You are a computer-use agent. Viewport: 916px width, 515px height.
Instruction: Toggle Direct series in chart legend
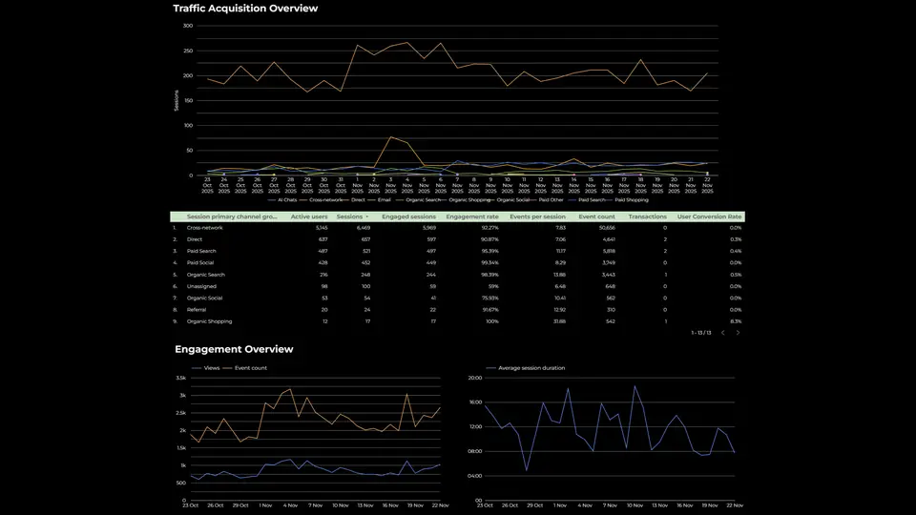(354, 199)
